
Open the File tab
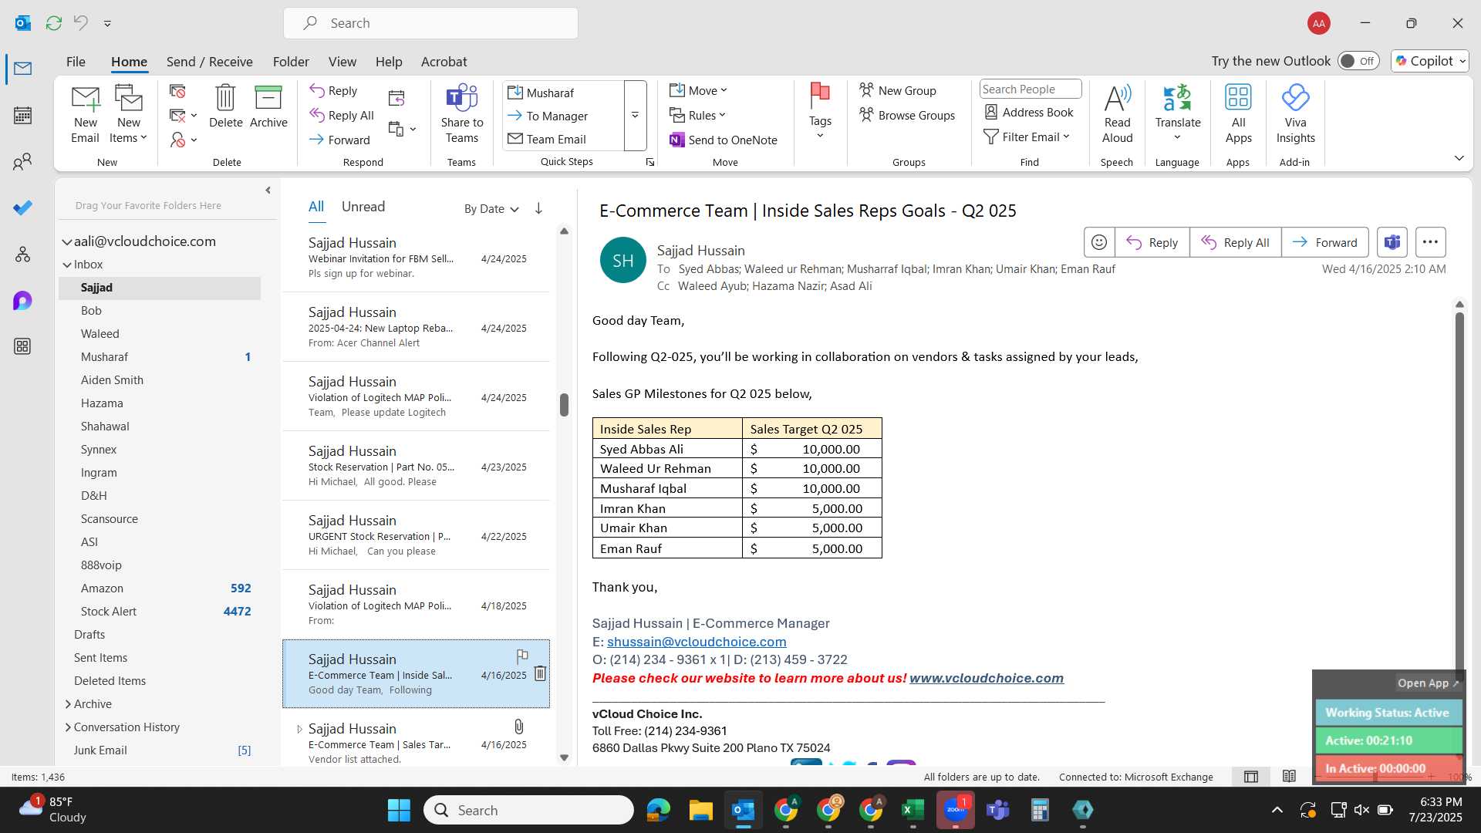(76, 62)
